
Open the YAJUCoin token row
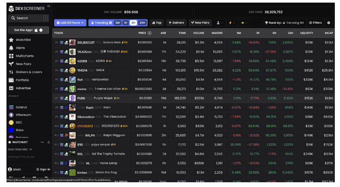click(194, 52)
